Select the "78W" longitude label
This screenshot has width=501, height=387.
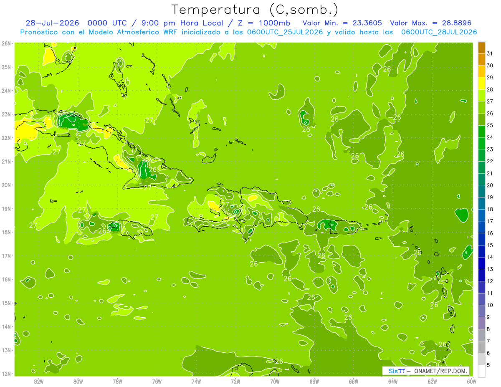tap(117, 382)
